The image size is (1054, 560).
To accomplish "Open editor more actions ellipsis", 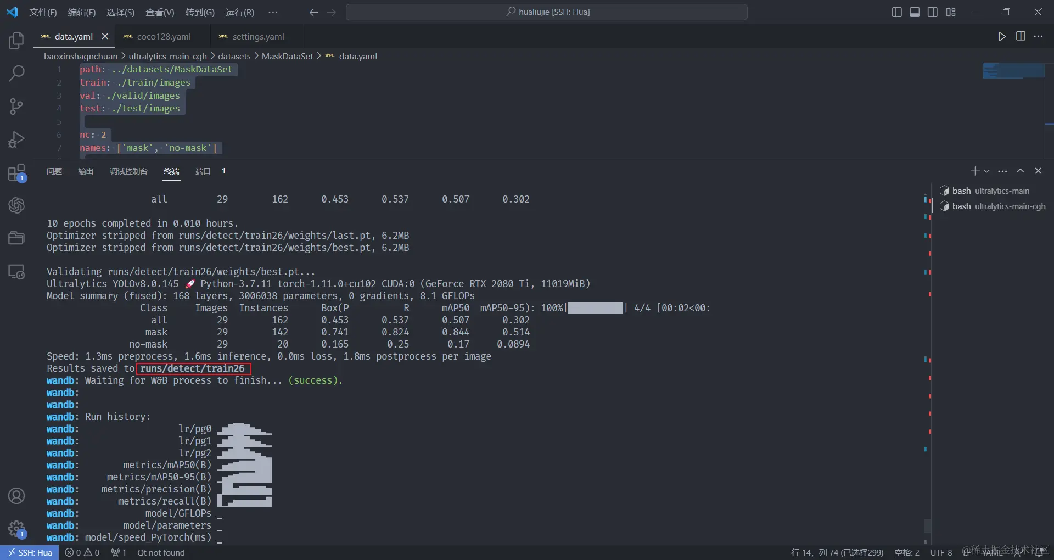I will 1038,36.
